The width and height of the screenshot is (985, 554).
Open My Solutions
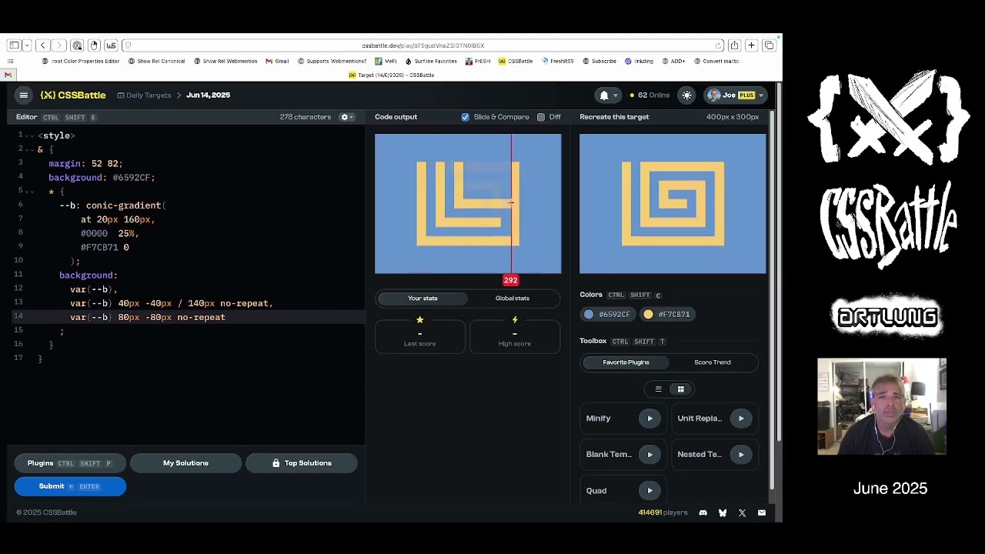[x=185, y=463]
